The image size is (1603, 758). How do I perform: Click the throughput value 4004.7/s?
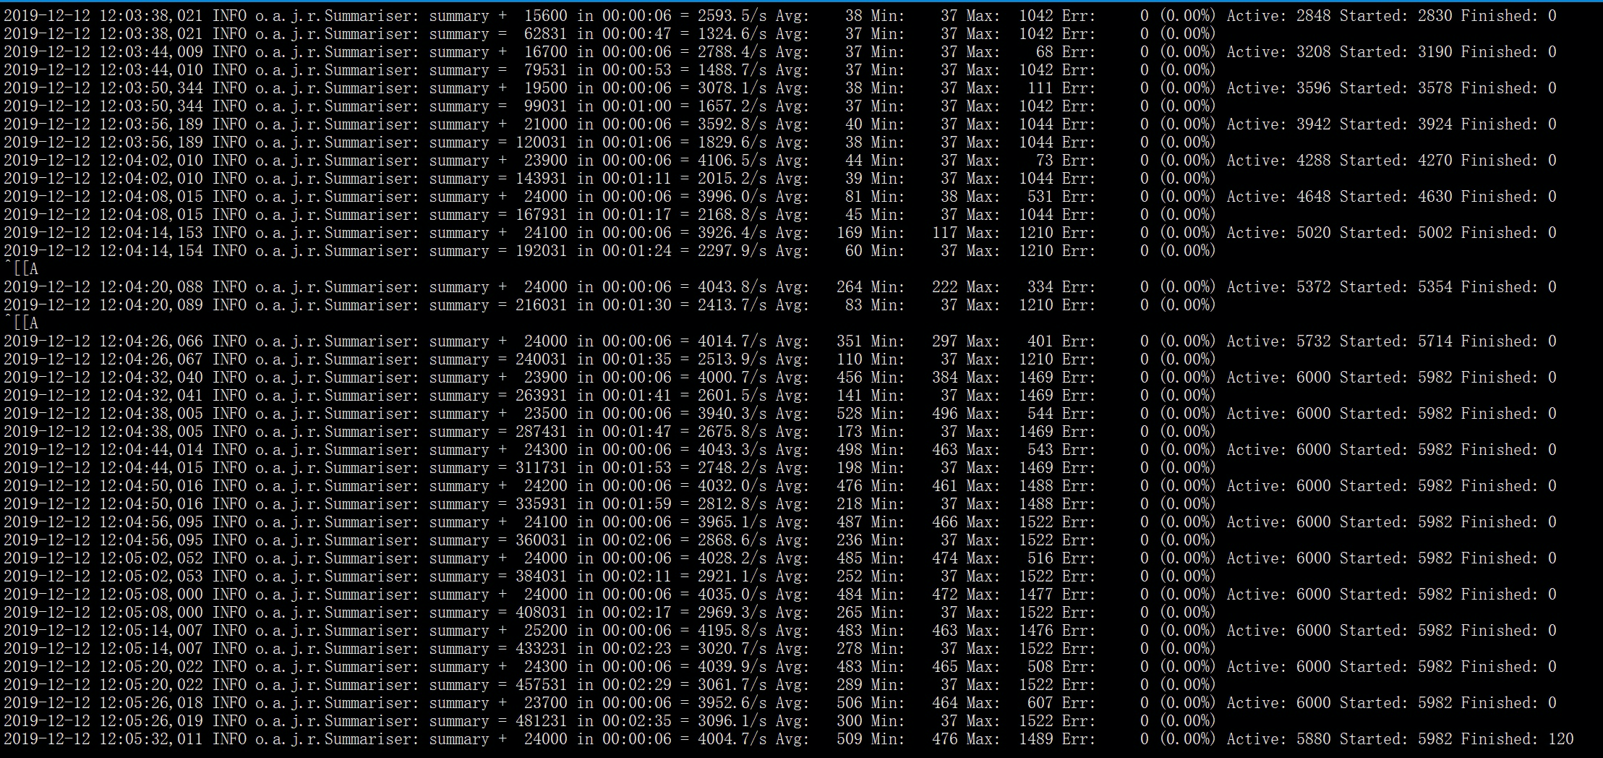[x=732, y=739]
